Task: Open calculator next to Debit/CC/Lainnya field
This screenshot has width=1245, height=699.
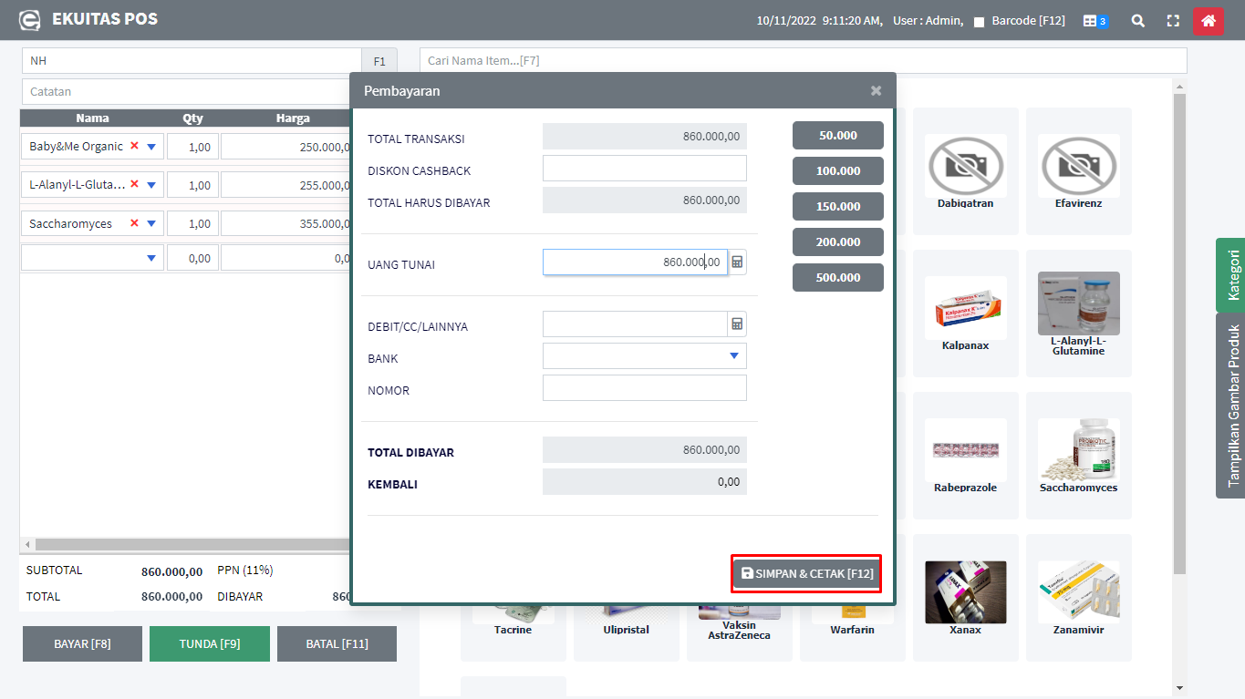Action: [737, 324]
